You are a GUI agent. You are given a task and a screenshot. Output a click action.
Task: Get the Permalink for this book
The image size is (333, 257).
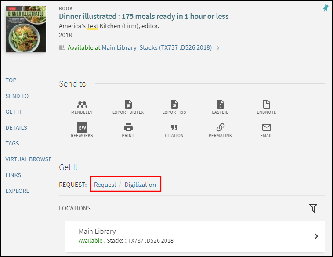tap(220, 130)
